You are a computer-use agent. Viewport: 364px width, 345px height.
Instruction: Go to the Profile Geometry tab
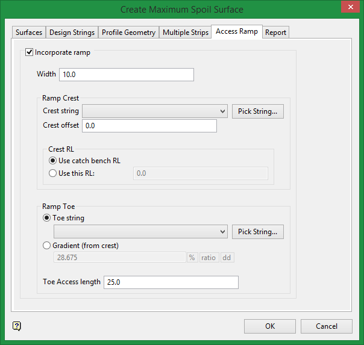(x=129, y=33)
